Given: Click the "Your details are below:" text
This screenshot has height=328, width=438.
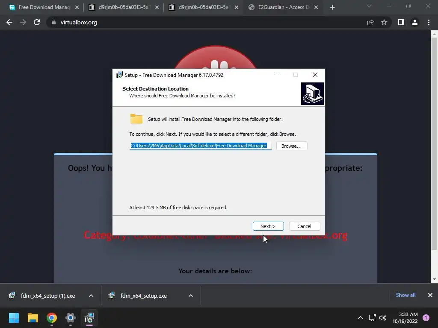Looking at the screenshot, I should click(x=215, y=271).
